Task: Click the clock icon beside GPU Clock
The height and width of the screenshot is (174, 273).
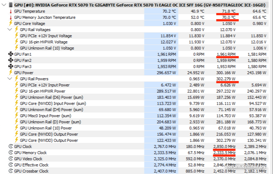Action: pyautogui.click(x=10, y=147)
